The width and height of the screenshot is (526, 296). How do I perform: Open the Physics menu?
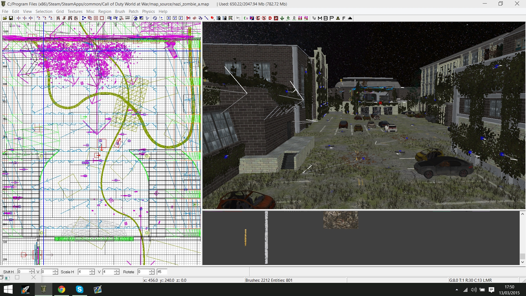pyautogui.click(x=148, y=11)
